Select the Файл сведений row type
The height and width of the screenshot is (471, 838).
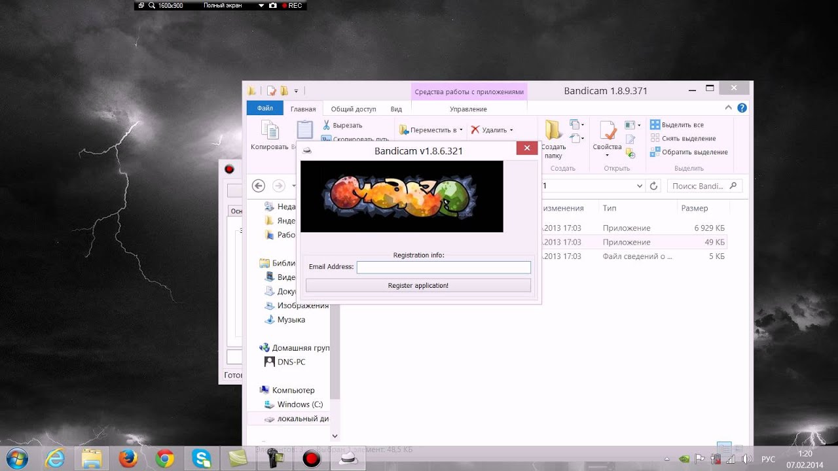point(637,256)
